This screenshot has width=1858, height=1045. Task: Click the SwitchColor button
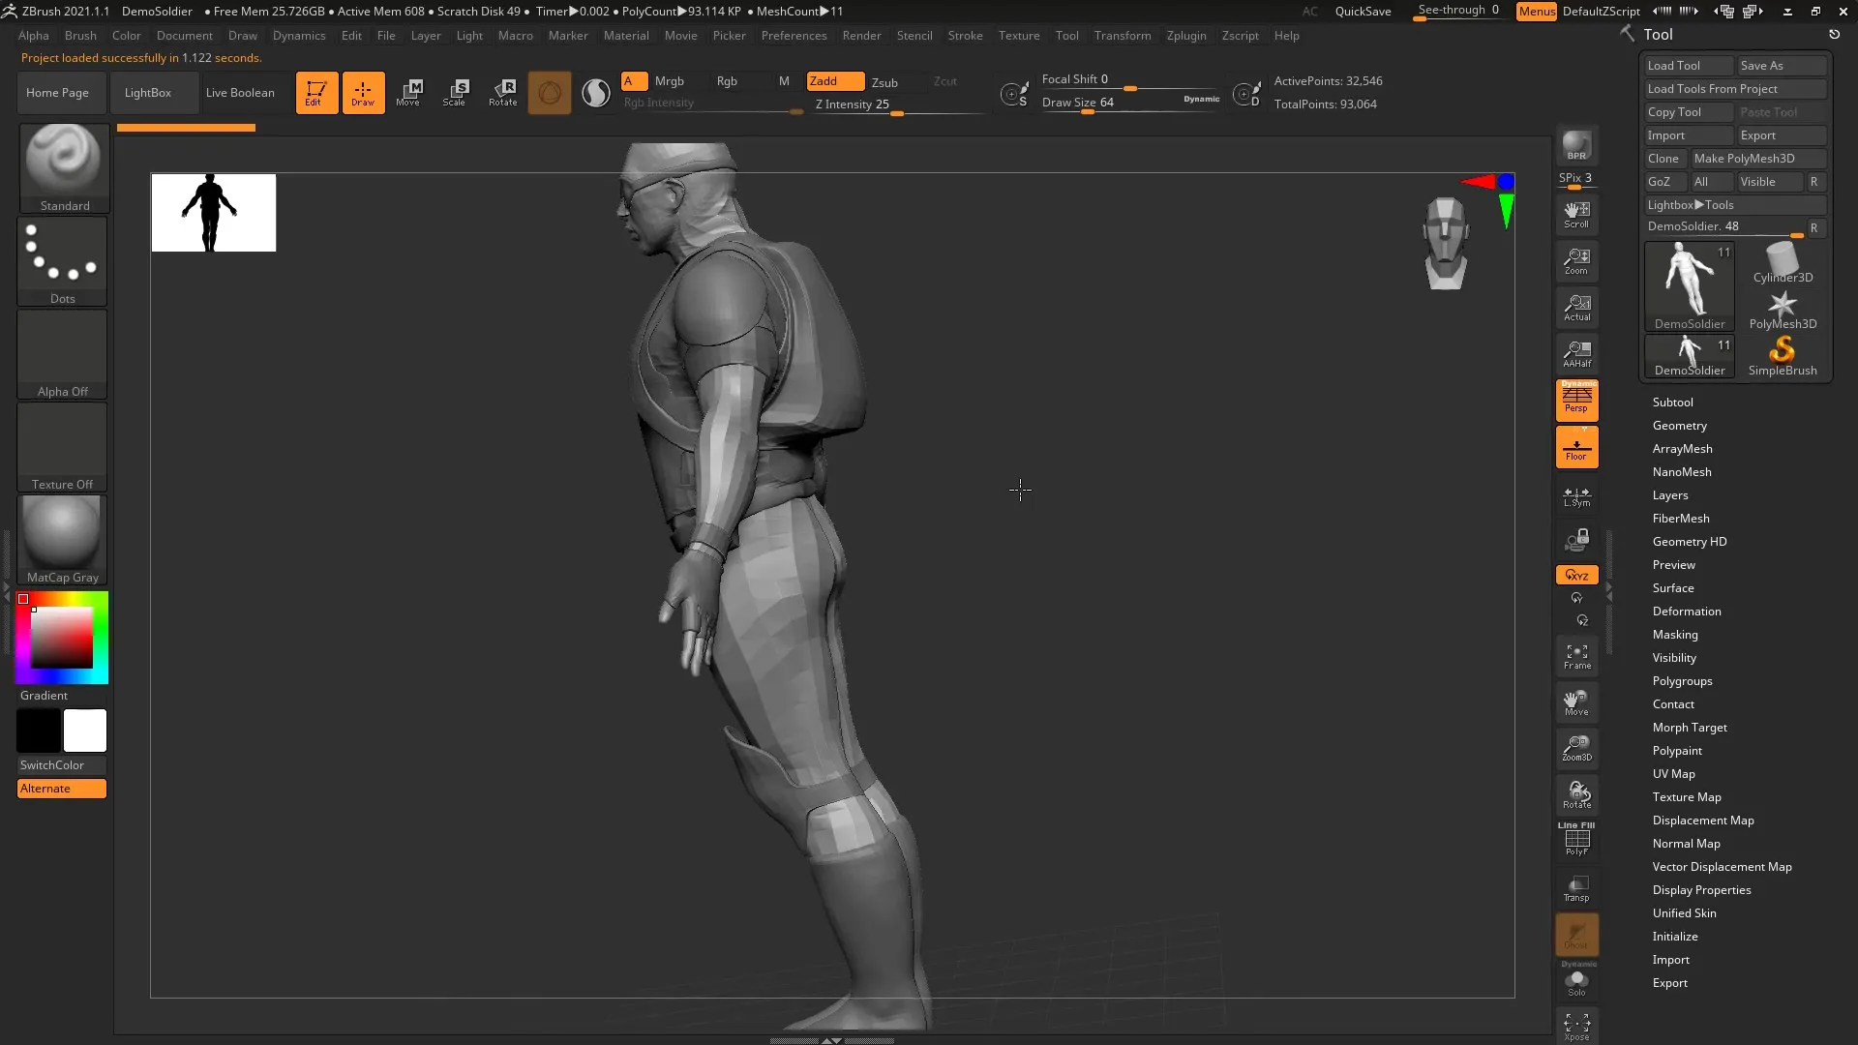[x=61, y=765]
